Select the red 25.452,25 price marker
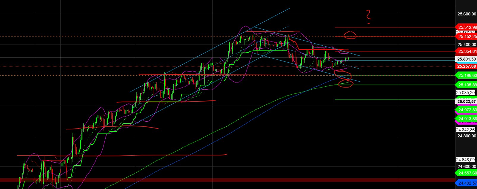The height and width of the screenshot is (189, 477). pos(467,36)
